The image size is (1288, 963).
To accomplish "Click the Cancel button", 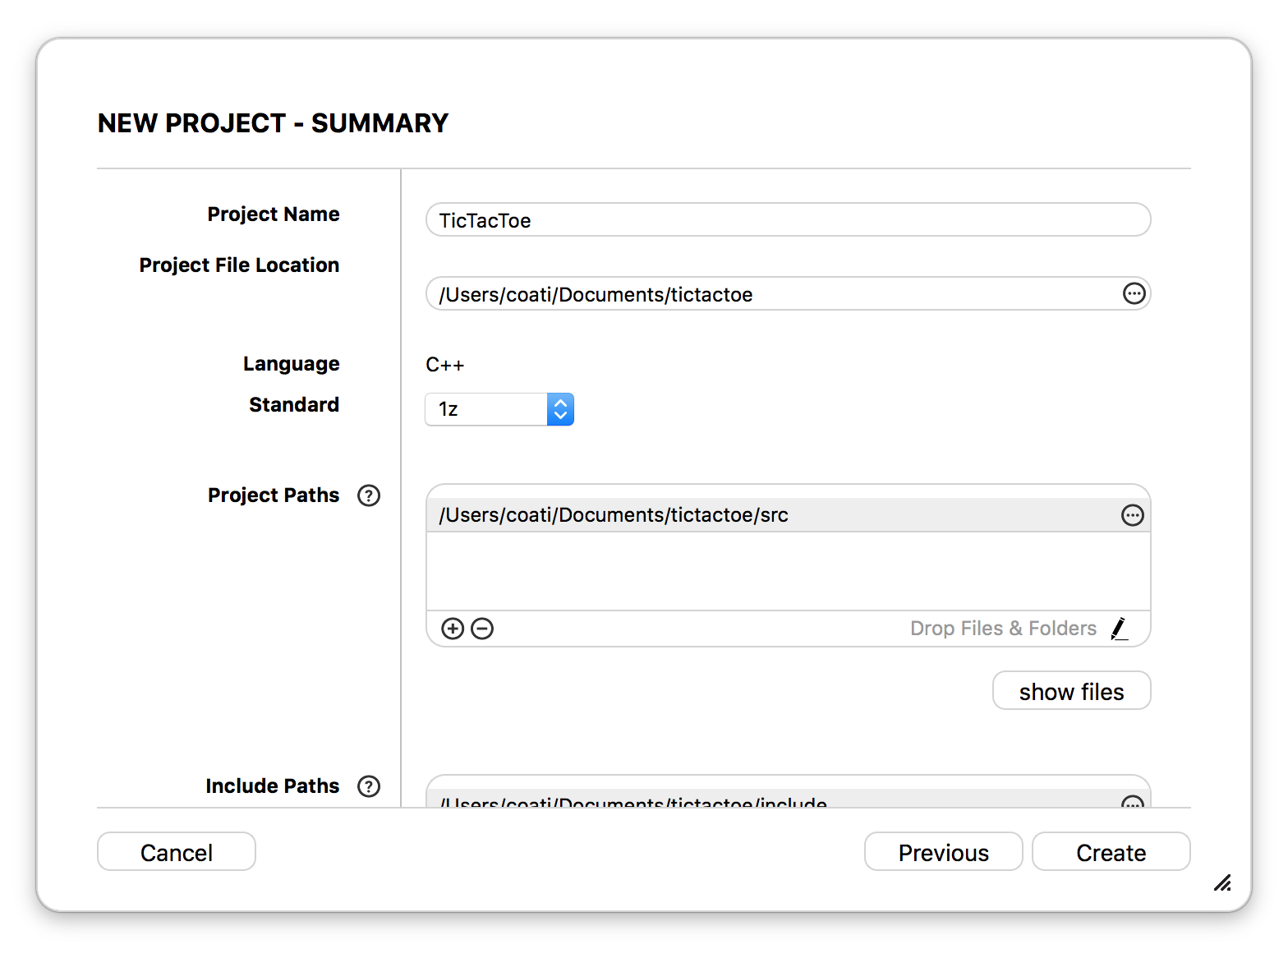I will click(177, 852).
